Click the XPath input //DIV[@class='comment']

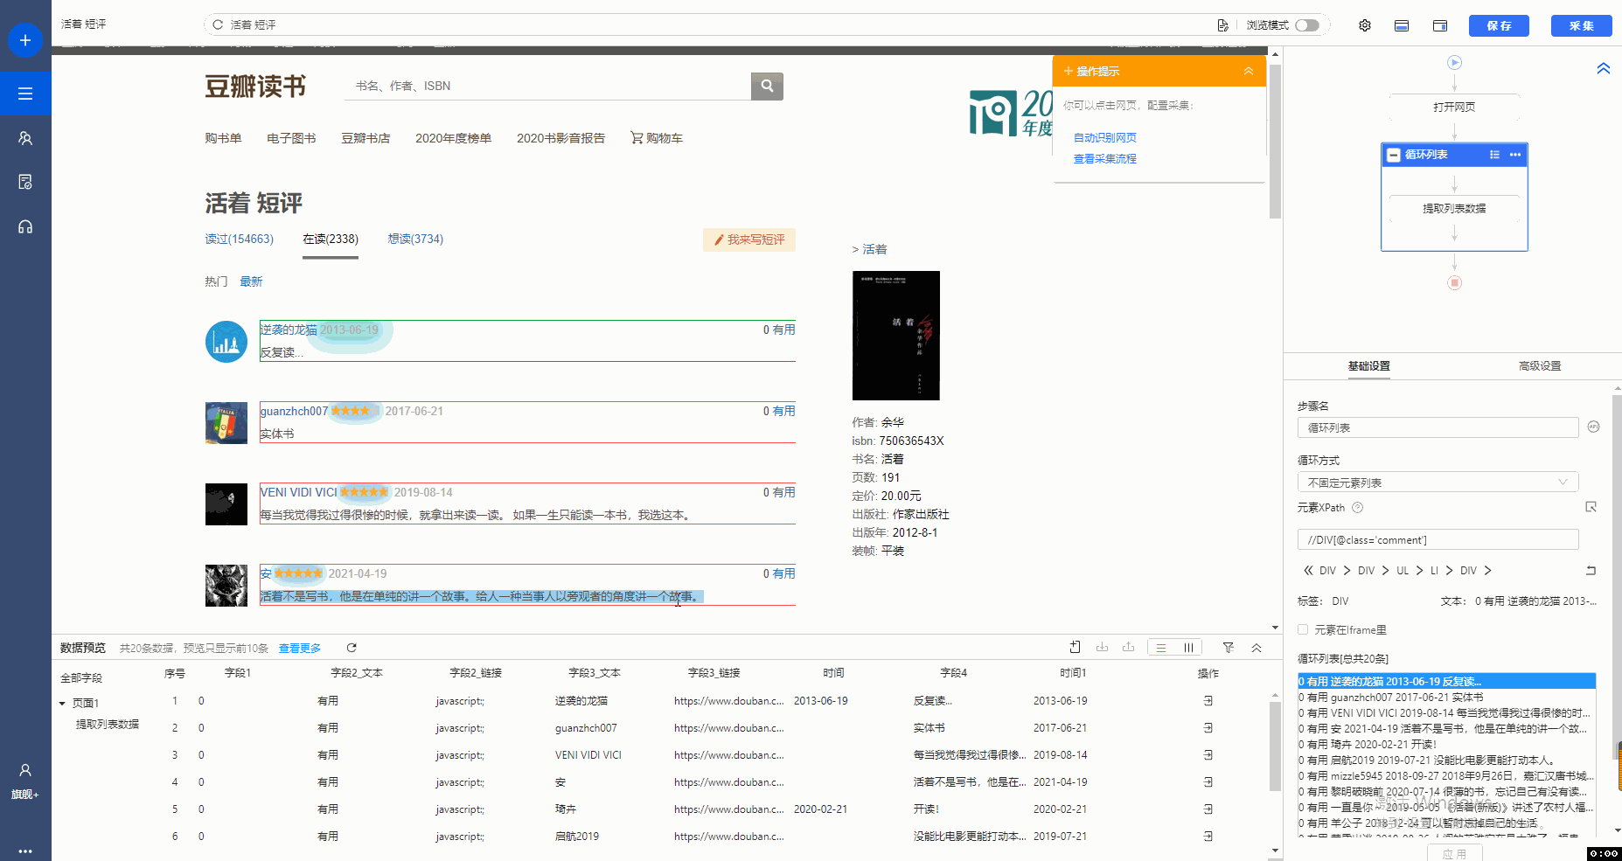1438,539
